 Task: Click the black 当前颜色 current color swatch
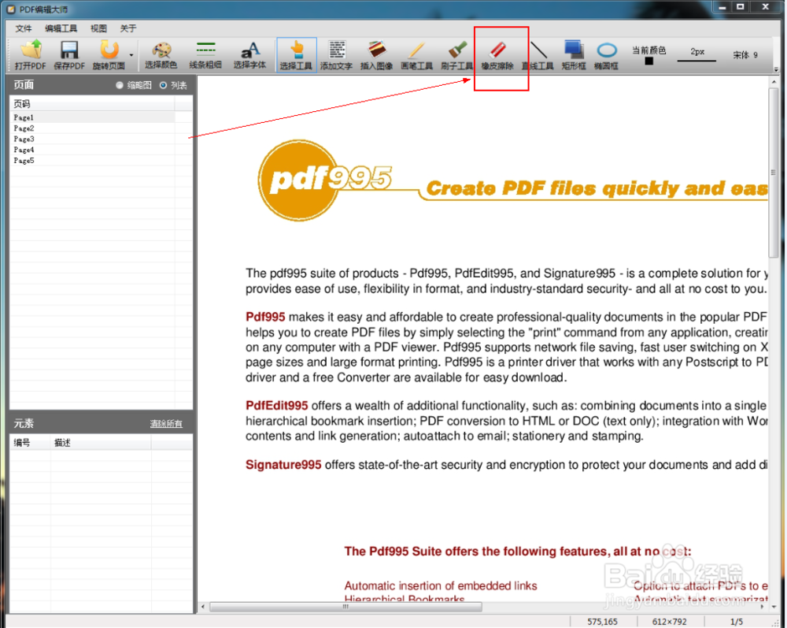[x=649, y=61]
